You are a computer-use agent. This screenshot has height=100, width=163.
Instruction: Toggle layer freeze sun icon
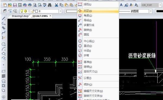pyautogui.click(x=25, y=11)
